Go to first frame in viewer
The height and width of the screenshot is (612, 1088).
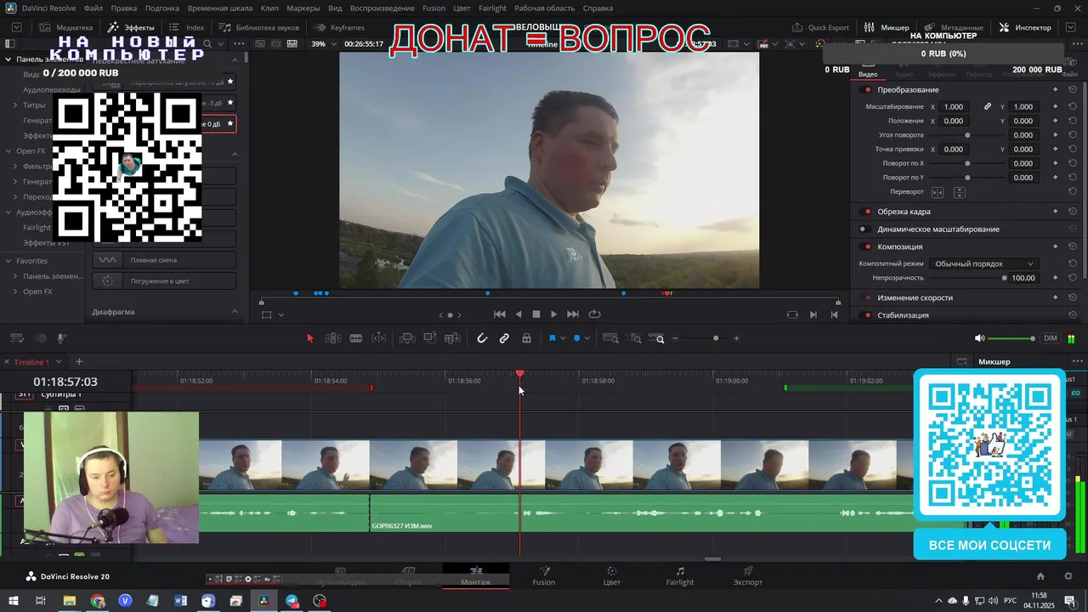[x=500, y=314]
